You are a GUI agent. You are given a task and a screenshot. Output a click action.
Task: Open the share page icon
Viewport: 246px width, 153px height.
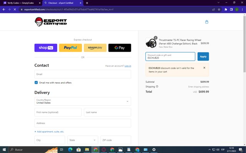[x=214, y=10]
